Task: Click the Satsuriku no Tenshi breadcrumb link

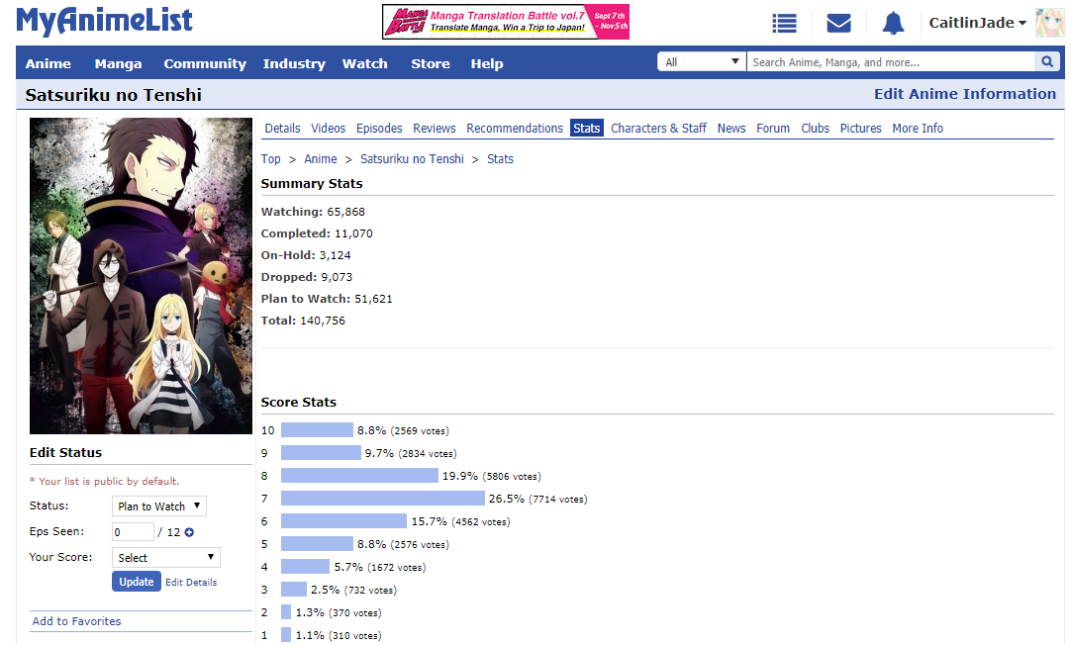Action: 412,159
